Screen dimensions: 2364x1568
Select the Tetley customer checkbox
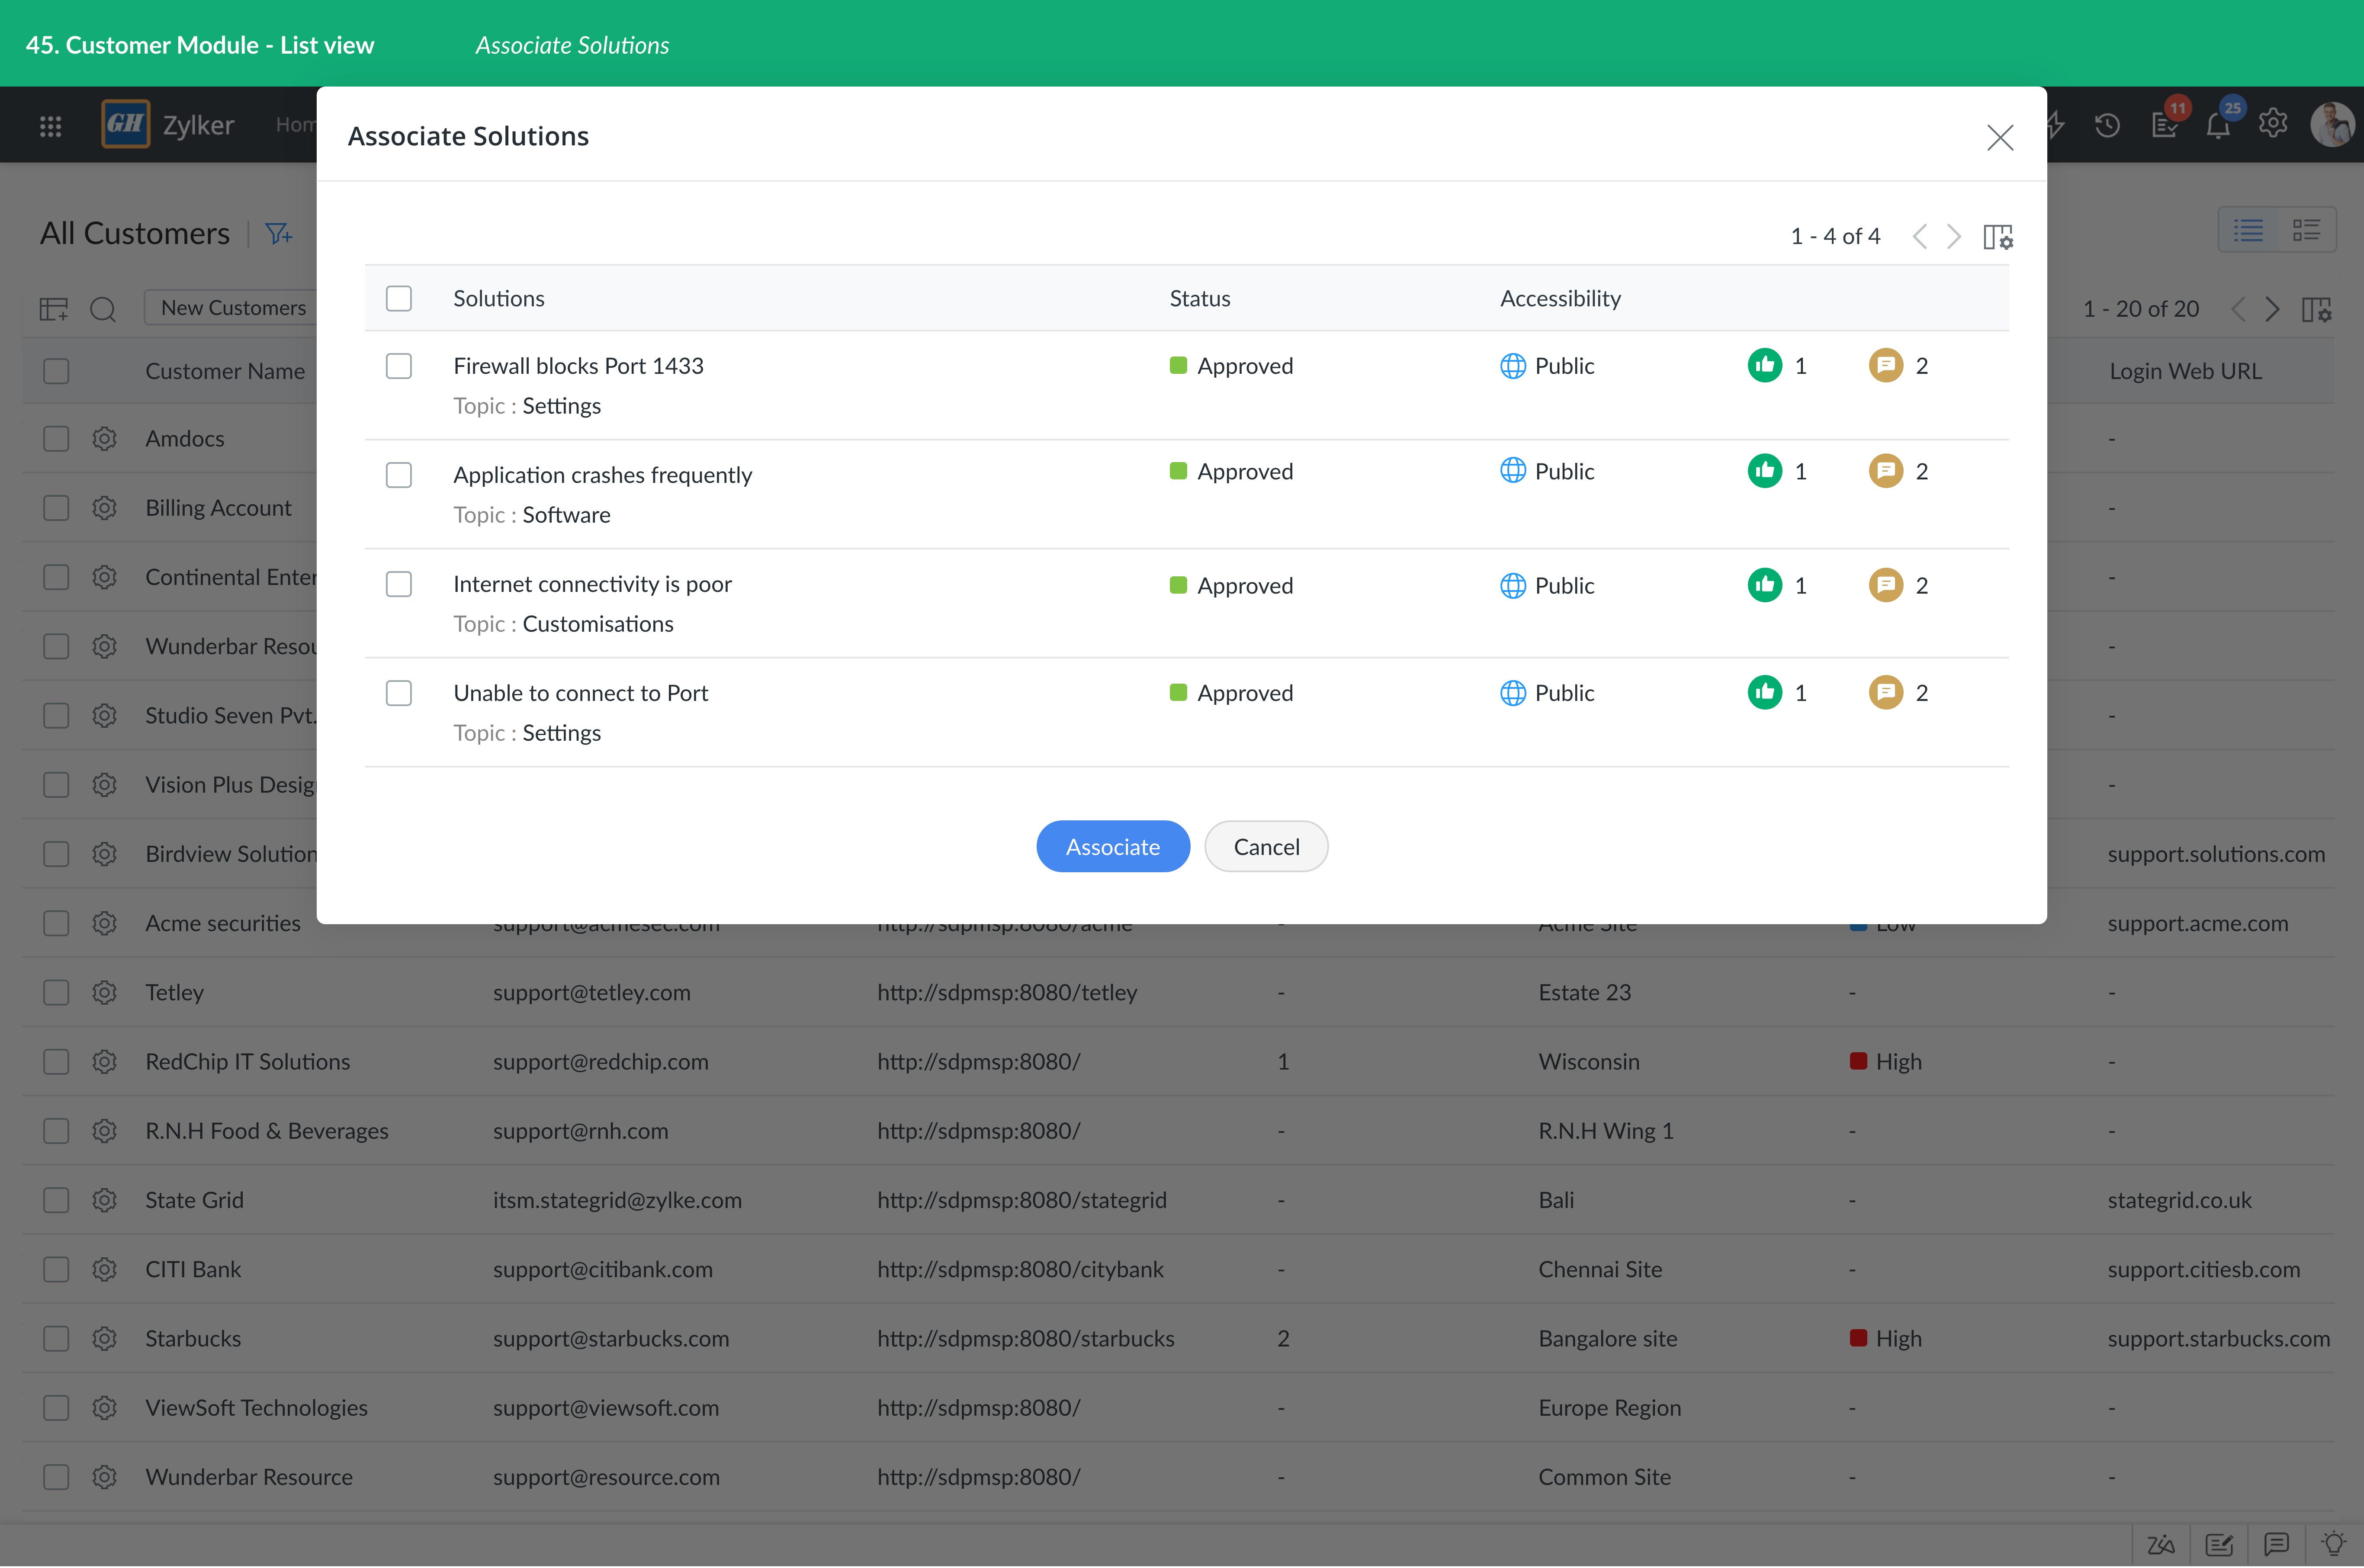coord(56,992)
